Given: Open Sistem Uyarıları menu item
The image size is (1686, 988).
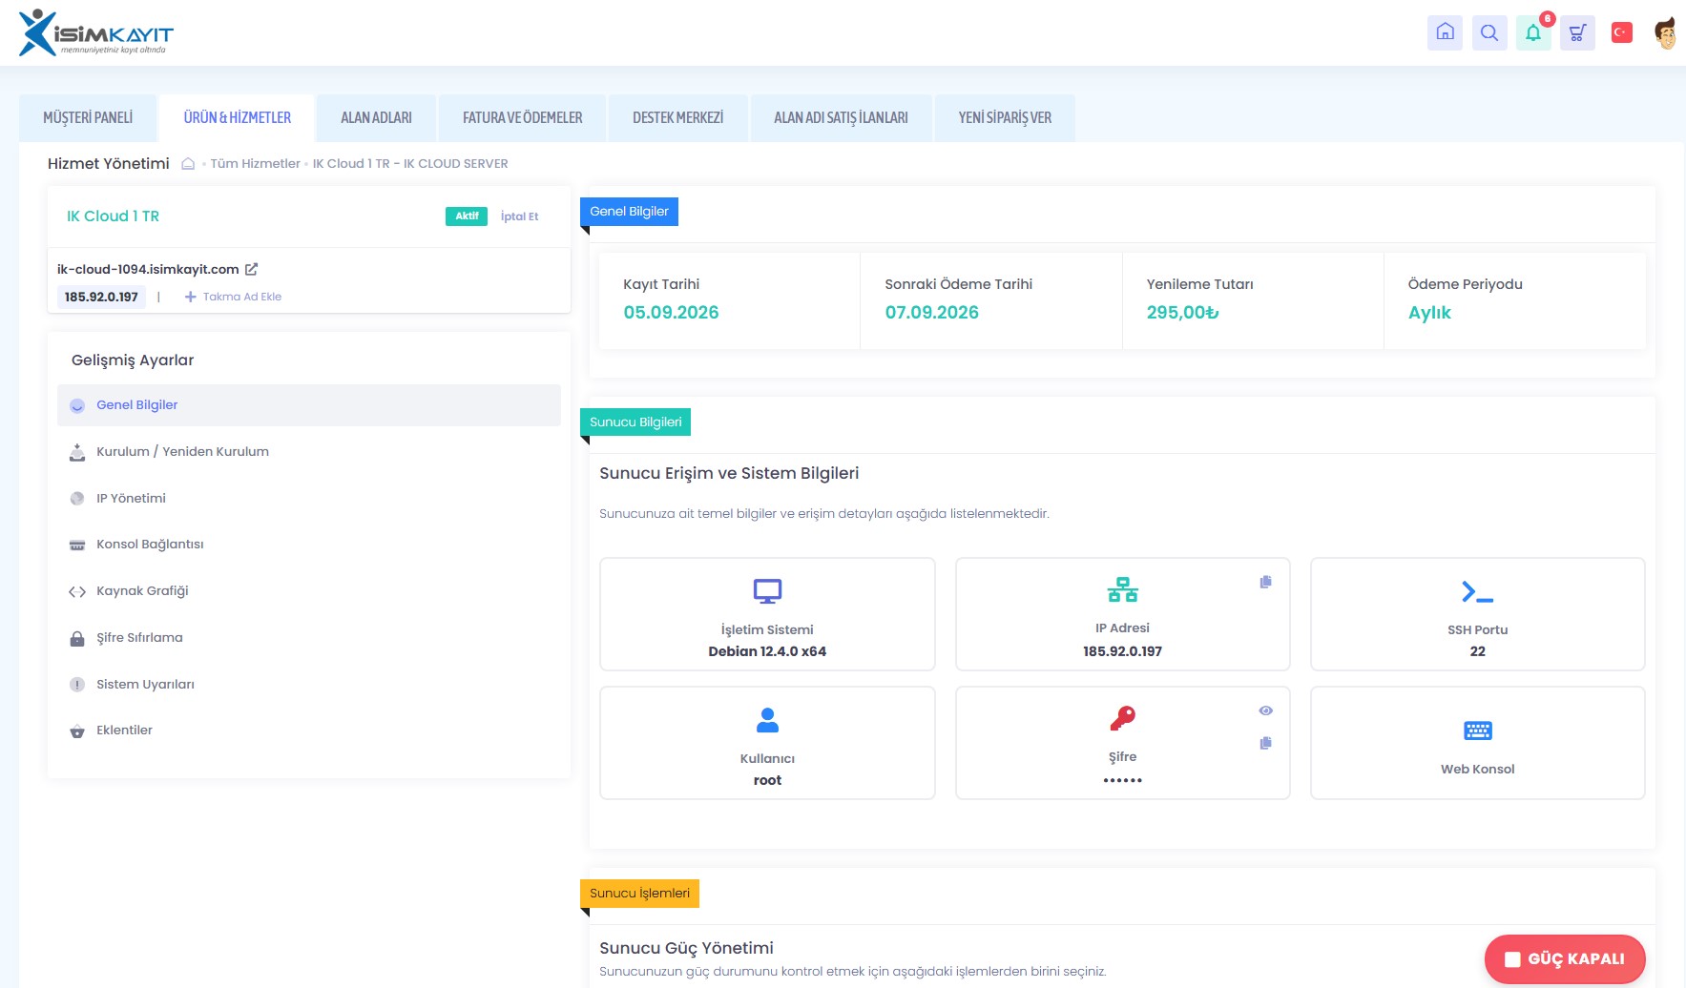Looking at the screenshot, I should coord(309,684).
